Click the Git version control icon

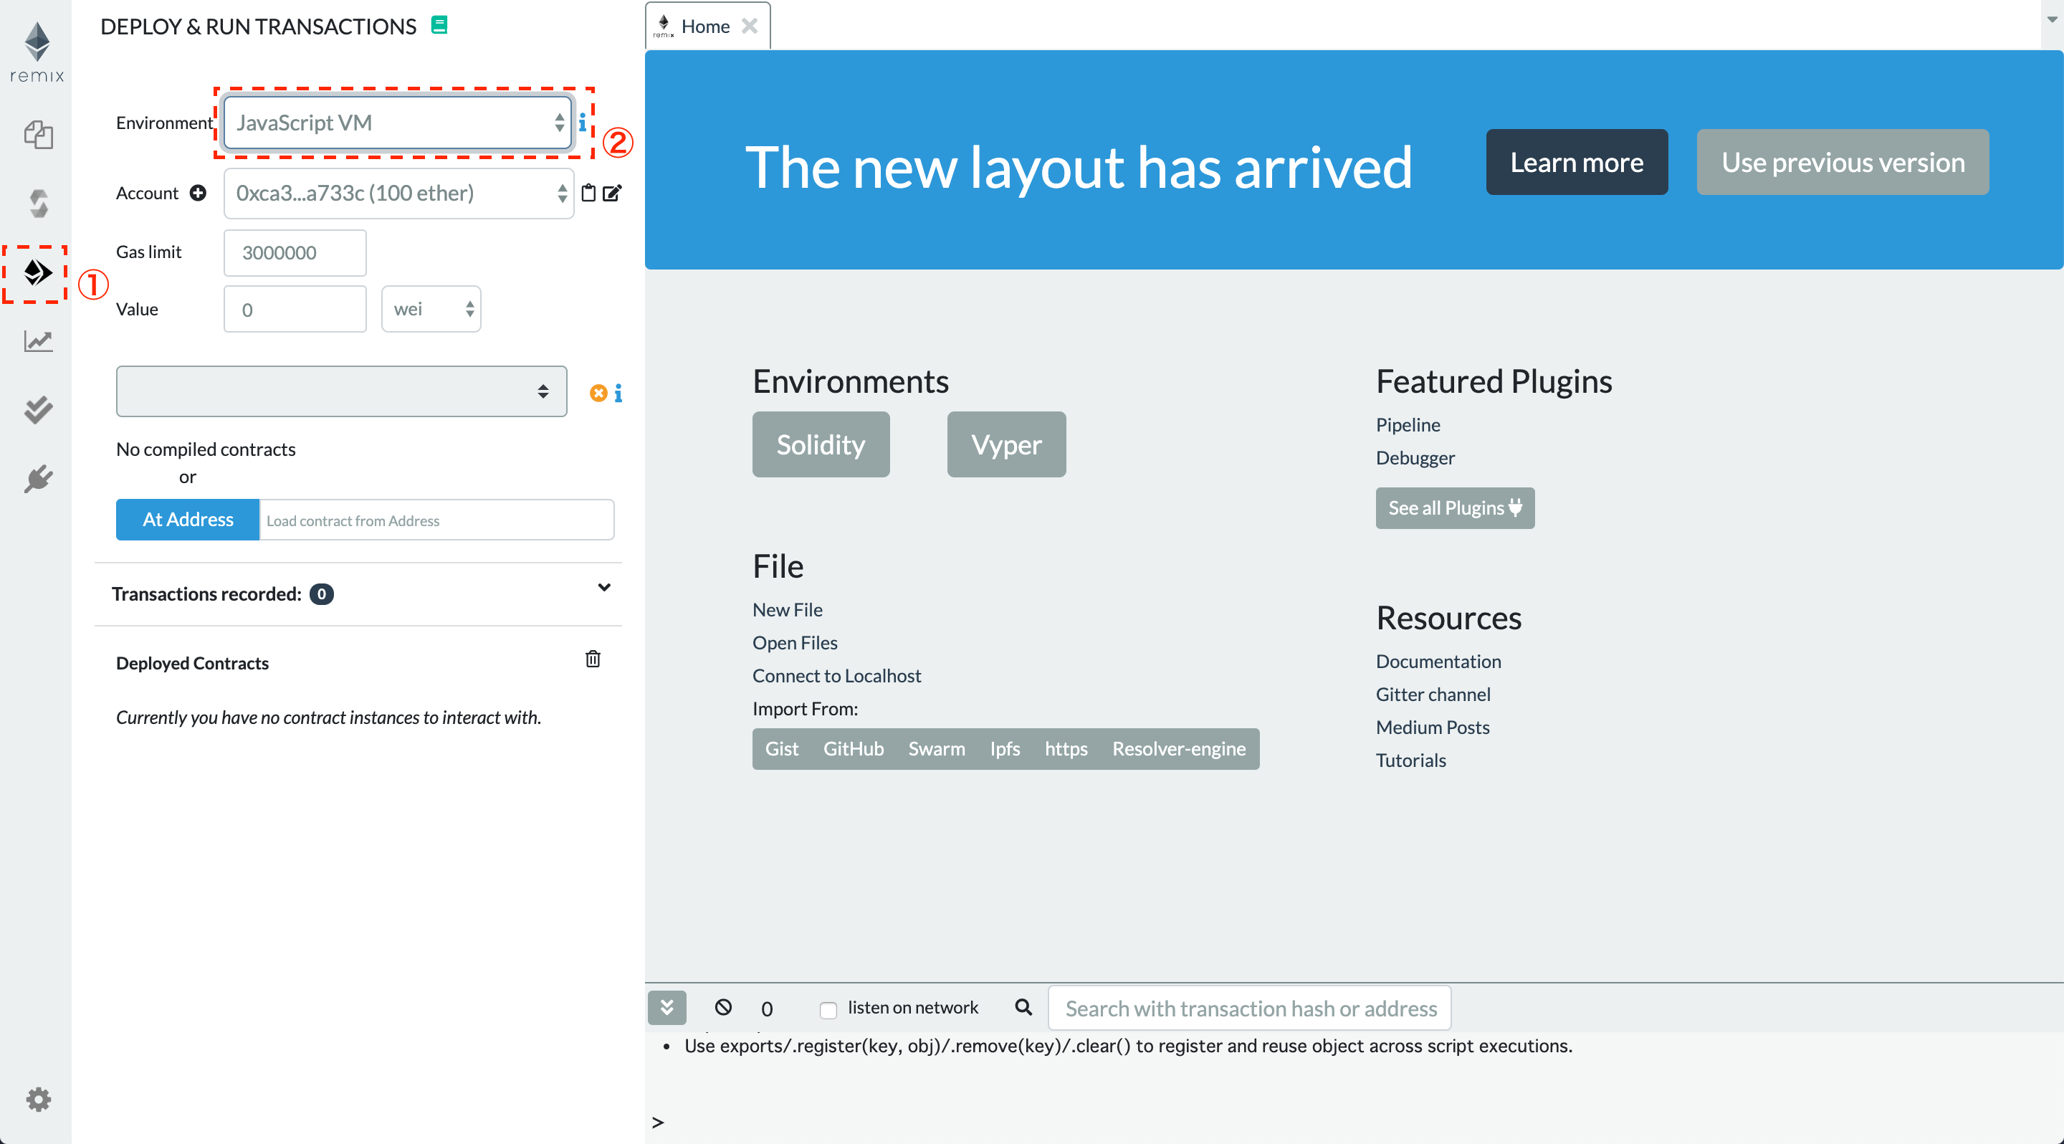(38, 410)
